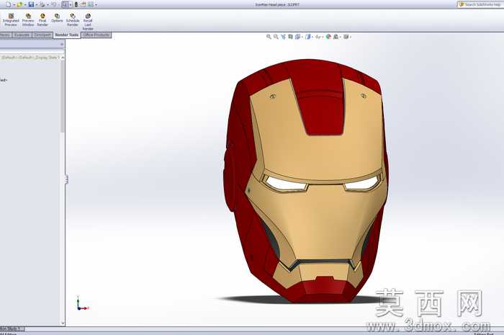The image size is (504, 335).
Task: Click the File Properties icon in top toolbar
Action: pos(84,4)
